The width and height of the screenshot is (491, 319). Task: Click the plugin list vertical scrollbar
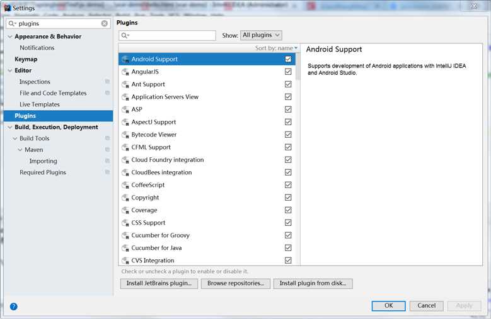pyautogui.click(x=297, y=67)
